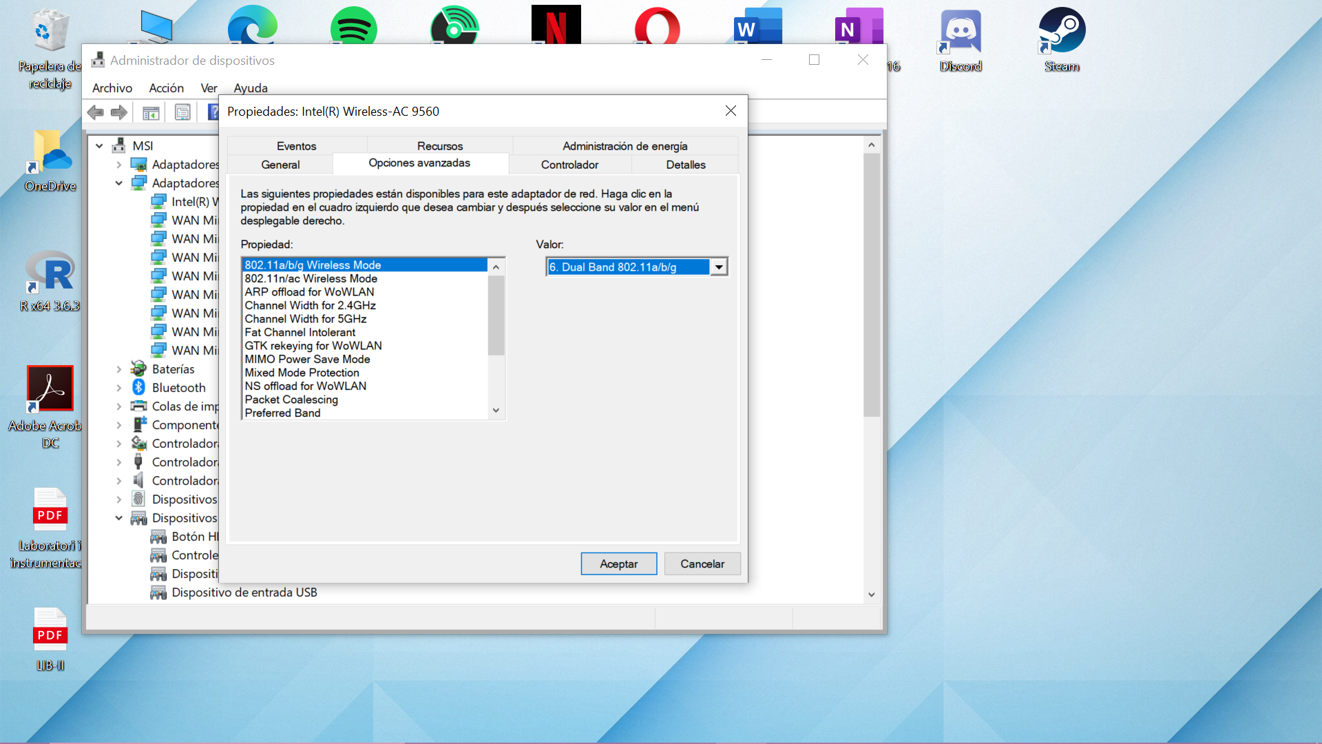Expand the Baterías tree node
The image size is (1322, 744).
[118, 369]
